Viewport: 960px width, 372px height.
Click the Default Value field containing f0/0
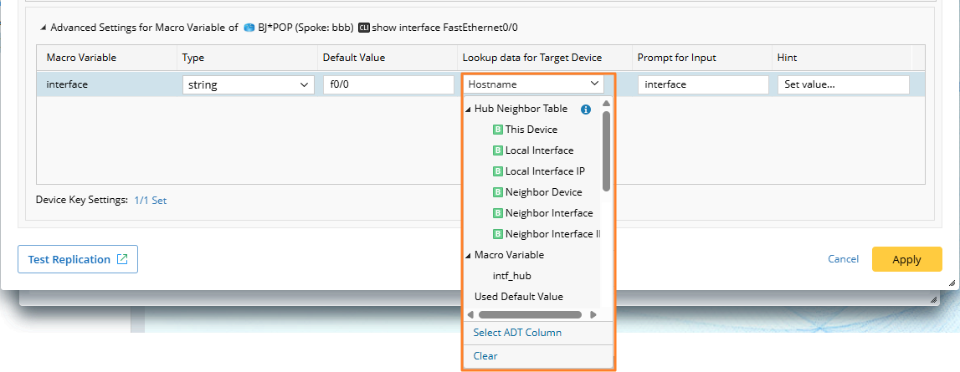[388, 84]
